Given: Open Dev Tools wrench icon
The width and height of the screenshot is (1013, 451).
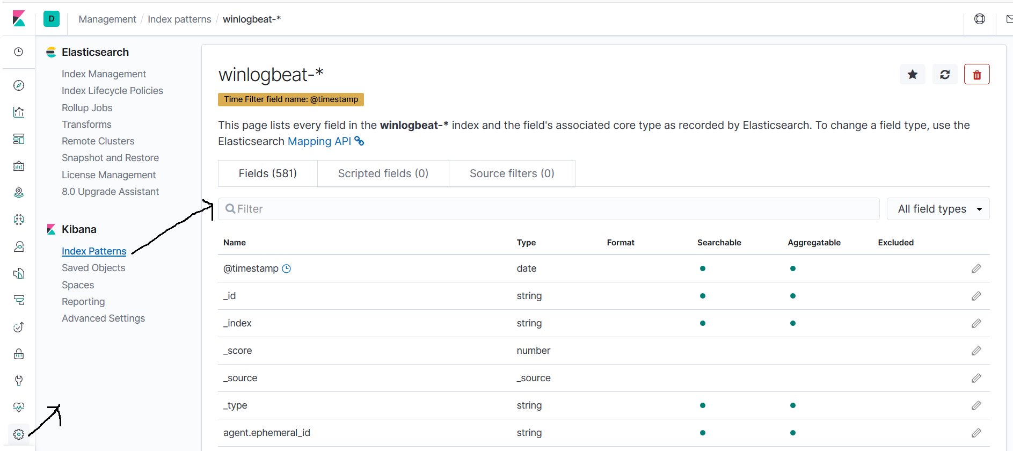Looking at the screenshot, I should tap(19, 381).
